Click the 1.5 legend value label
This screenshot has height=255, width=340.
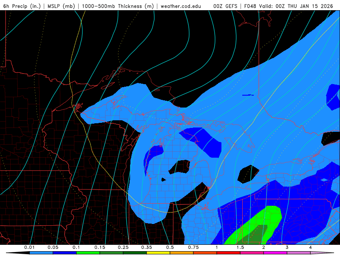pos(240,247)
